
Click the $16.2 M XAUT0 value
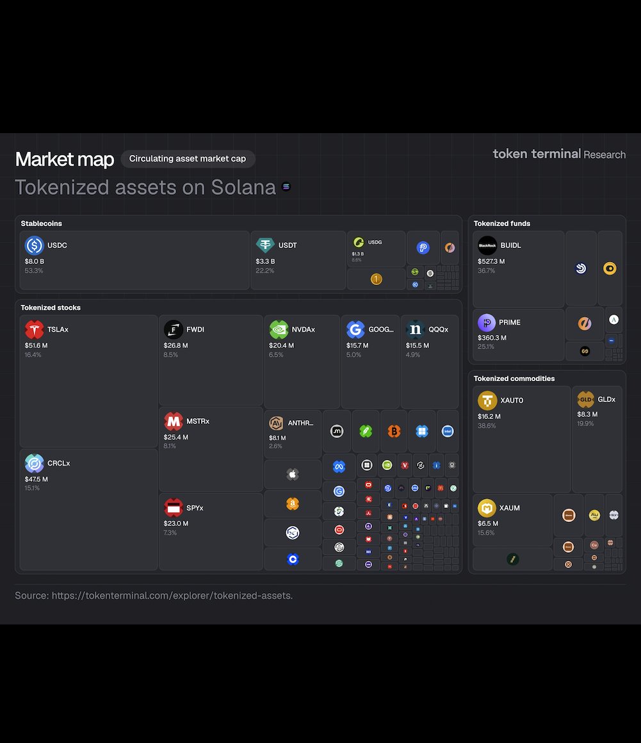point(489,416)
